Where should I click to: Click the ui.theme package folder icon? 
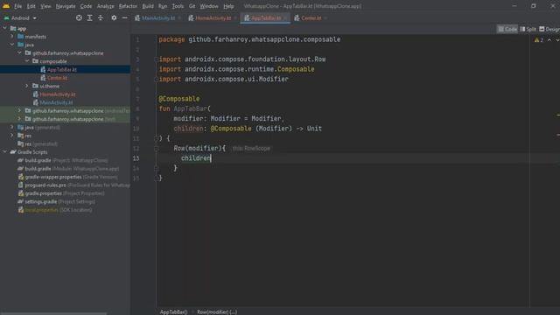coord(35,86)
